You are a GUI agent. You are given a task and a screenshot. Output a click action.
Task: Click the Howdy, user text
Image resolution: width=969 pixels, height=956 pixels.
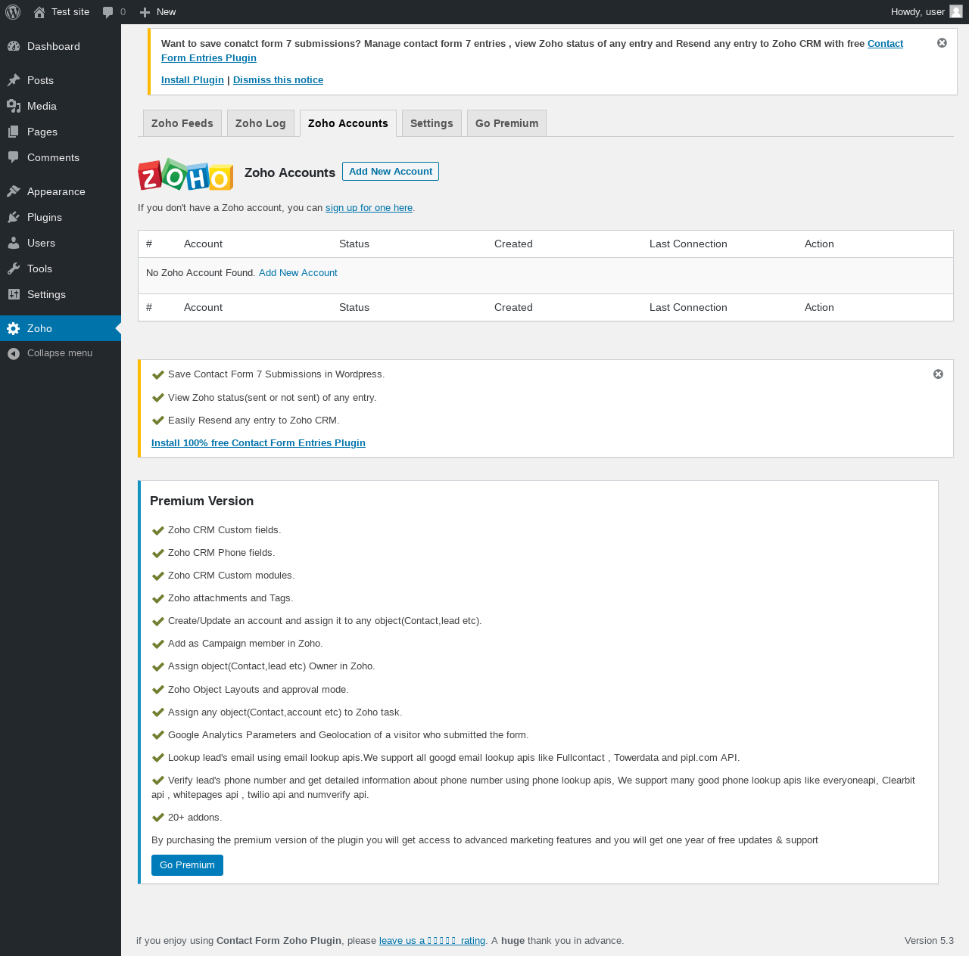point(918,12)
